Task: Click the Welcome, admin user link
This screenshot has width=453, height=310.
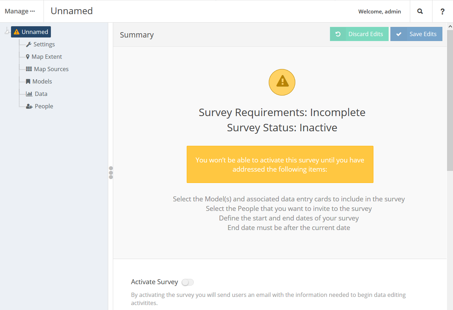Action: (379, 11)
